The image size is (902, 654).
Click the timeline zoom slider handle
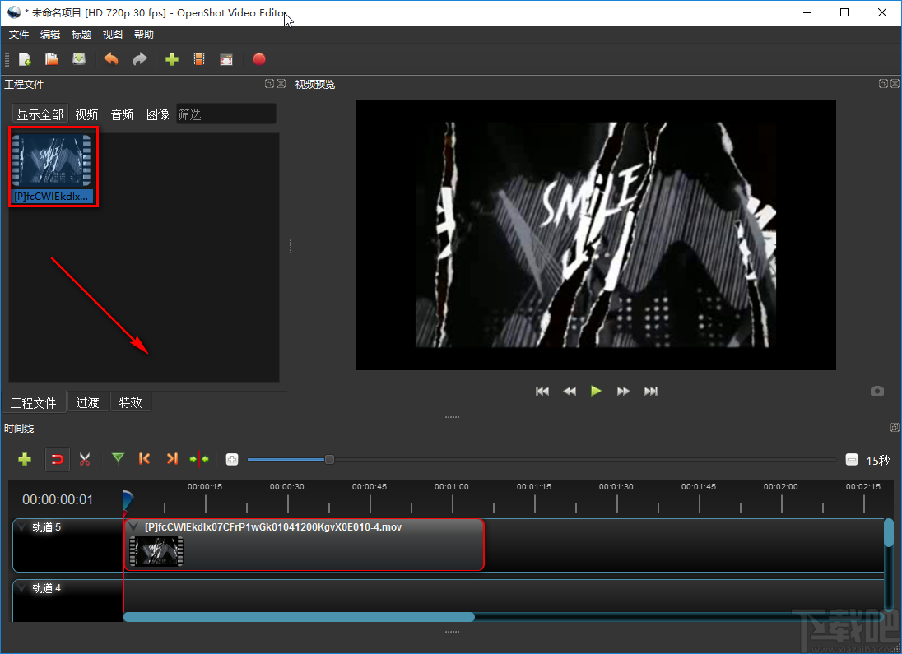pyautogui.click(x=329, y=460)
